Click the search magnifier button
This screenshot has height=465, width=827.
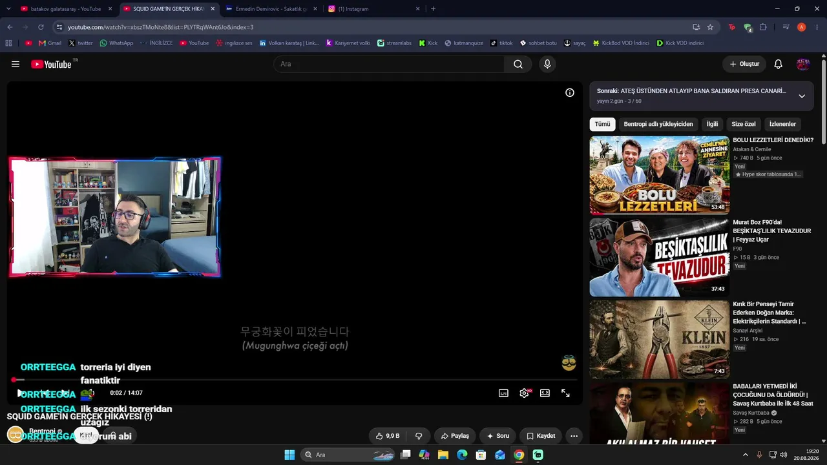(518, 64)
